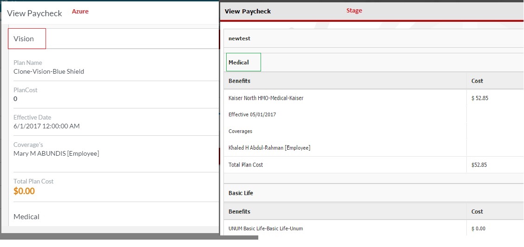This screenshot has height=247, width=524.
Task: Click the Kaiser North HMO-Medical-Kaiser benefit
Action: [266, 98]
